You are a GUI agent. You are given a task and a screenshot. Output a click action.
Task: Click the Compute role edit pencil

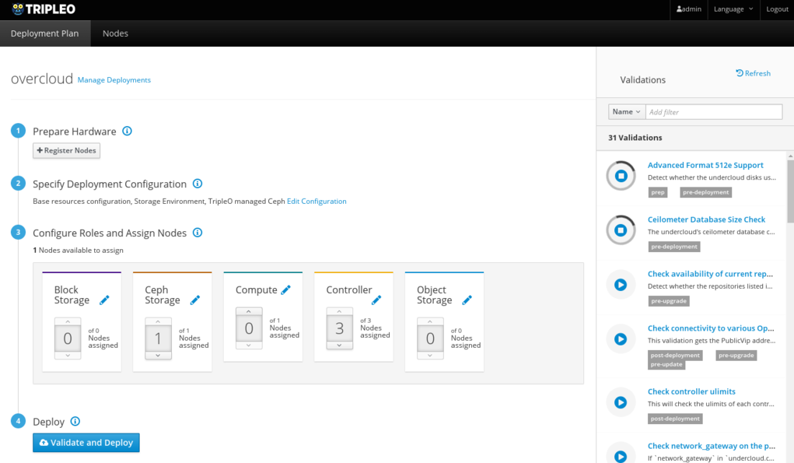coord(285,290)
